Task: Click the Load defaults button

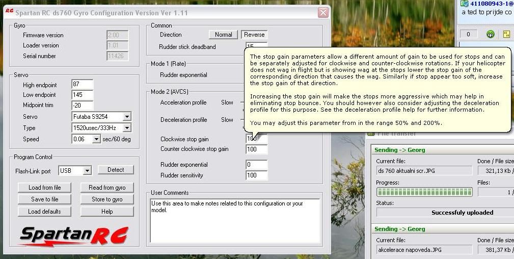Action: [x=44, y=212]
